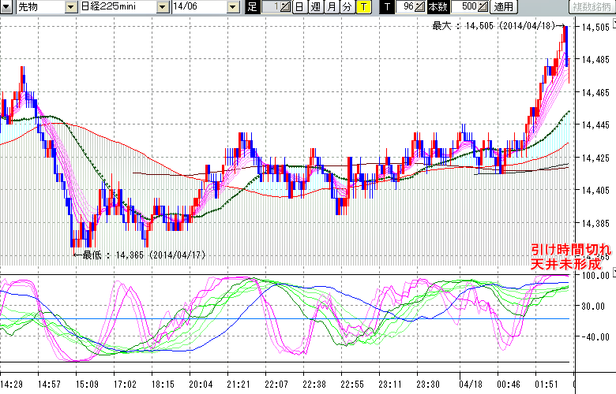Select the 日 (daily) timeframe button

(299, 7)
